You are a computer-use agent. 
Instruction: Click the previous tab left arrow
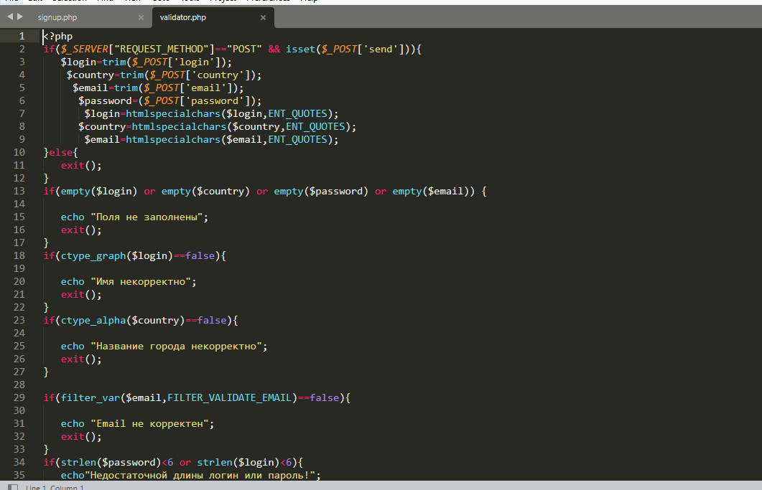9,17
